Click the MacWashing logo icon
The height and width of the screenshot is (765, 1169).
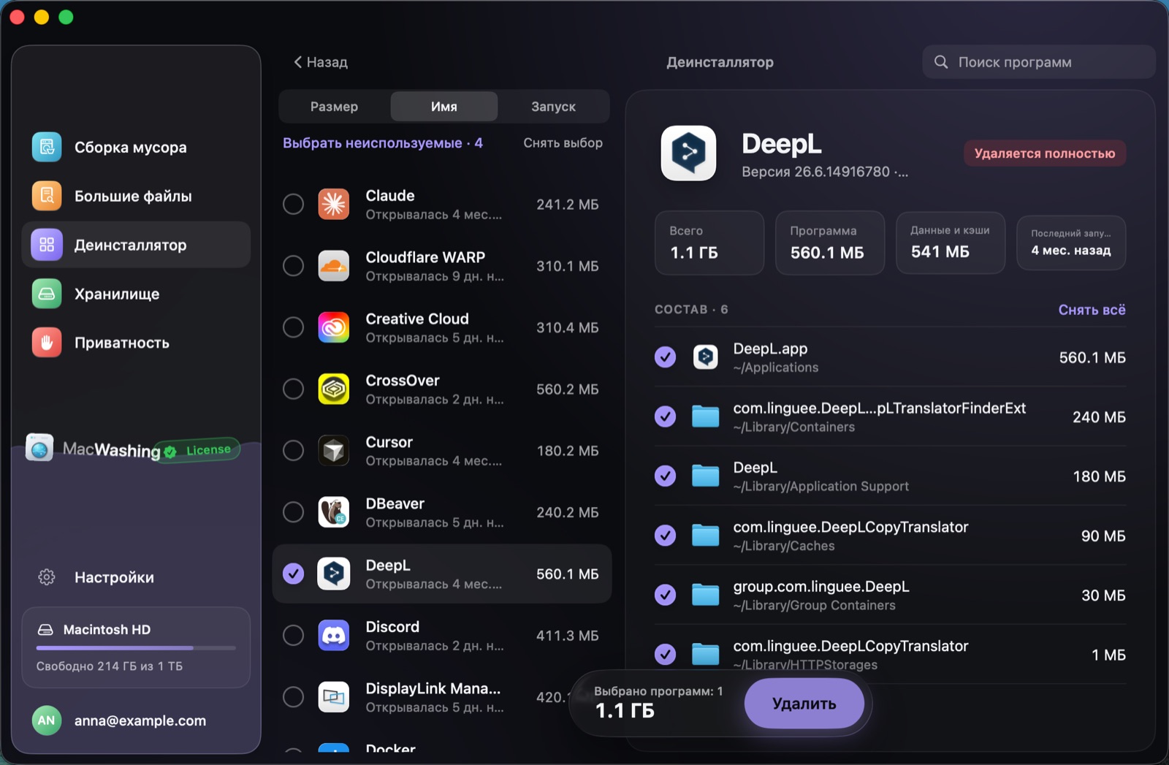point(39,447)
